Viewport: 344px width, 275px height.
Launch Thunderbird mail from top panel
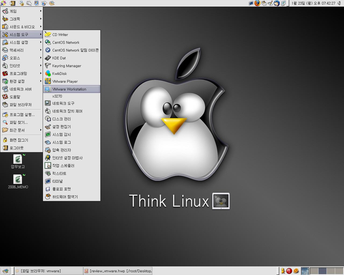tap(277, 3)
